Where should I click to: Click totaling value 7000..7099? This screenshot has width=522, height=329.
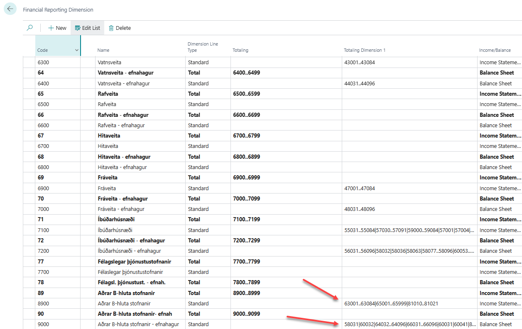247,198
